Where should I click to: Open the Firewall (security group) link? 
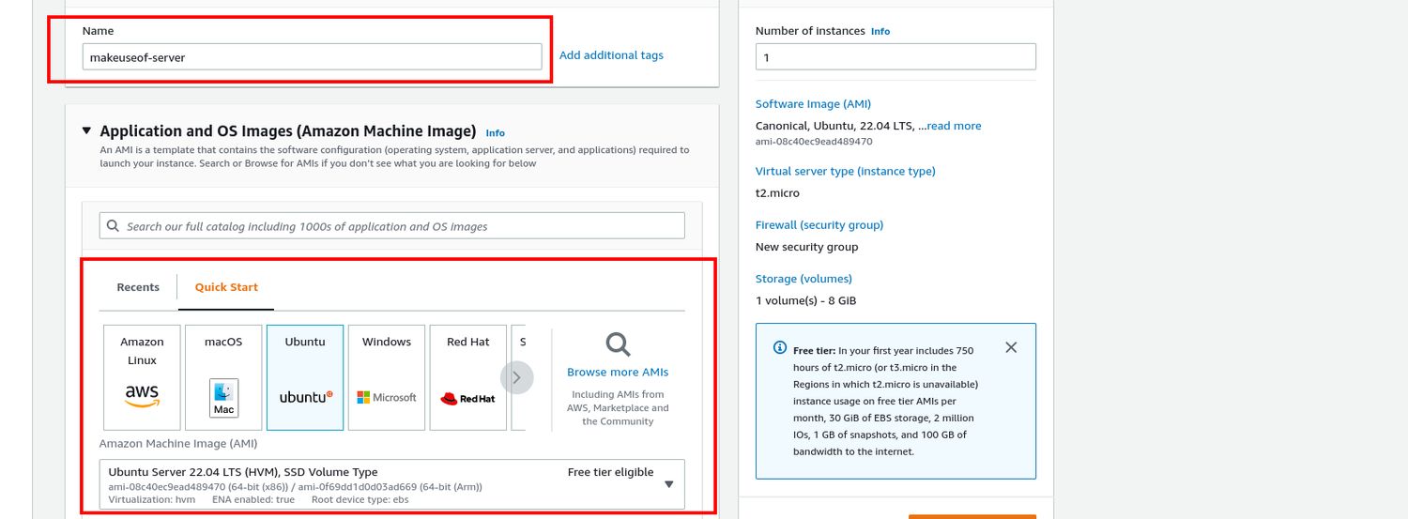[819, 225]
